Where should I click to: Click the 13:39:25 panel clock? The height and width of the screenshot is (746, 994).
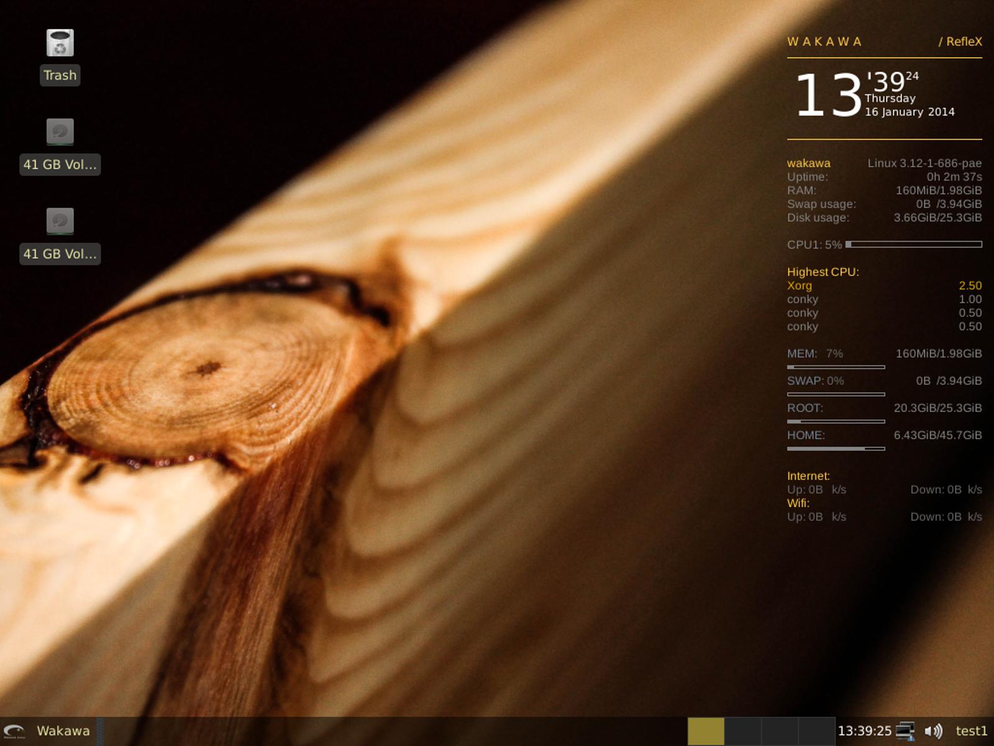(x=864, y=731)
